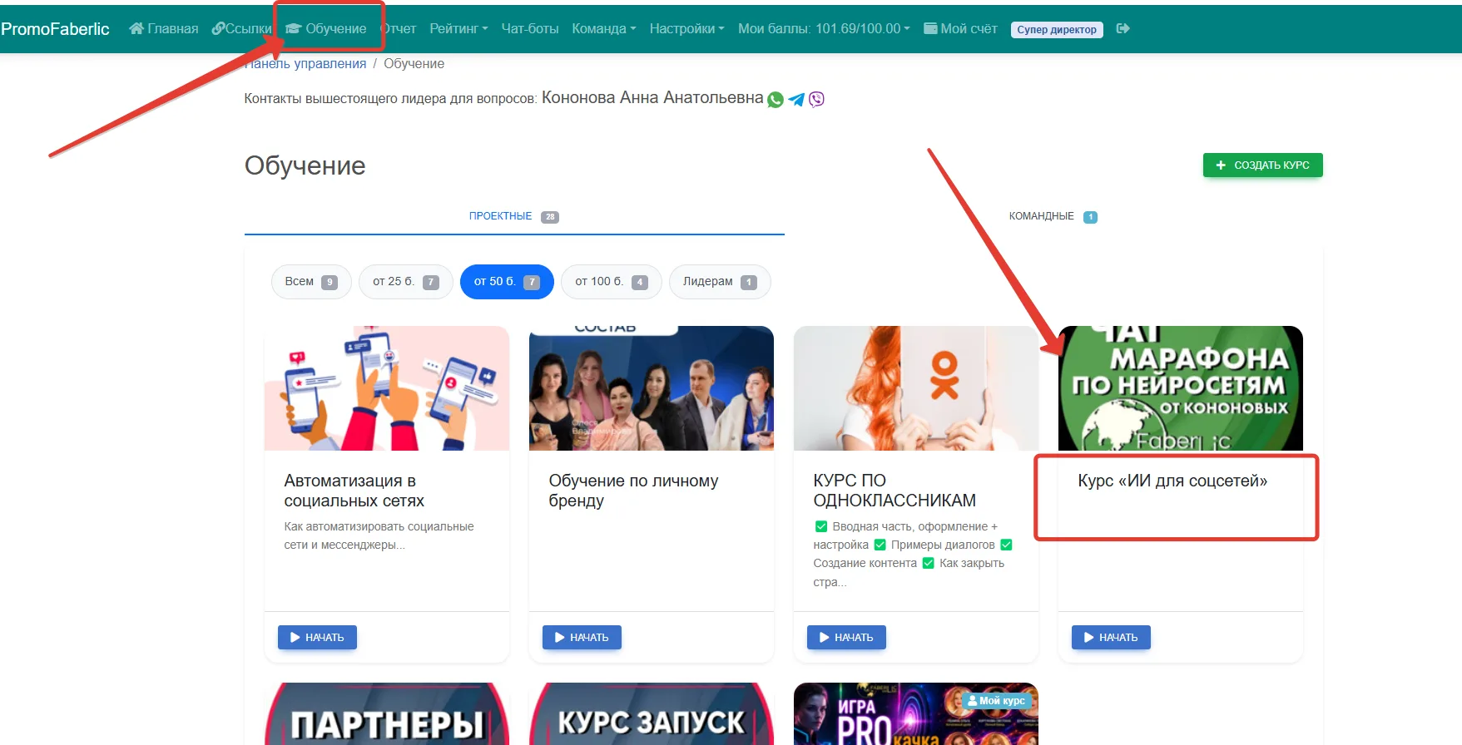The image size is (1462, 745).
Task: Select the от 100 б. filter
Action: coord(612,282)
